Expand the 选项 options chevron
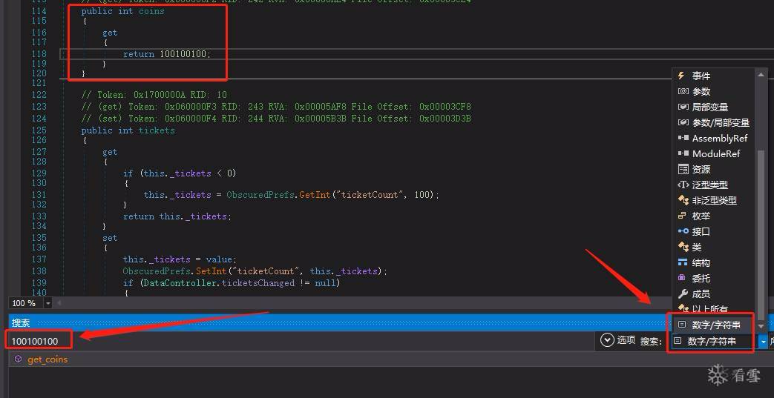Screen dimensions: 774x398 point(607,340)
